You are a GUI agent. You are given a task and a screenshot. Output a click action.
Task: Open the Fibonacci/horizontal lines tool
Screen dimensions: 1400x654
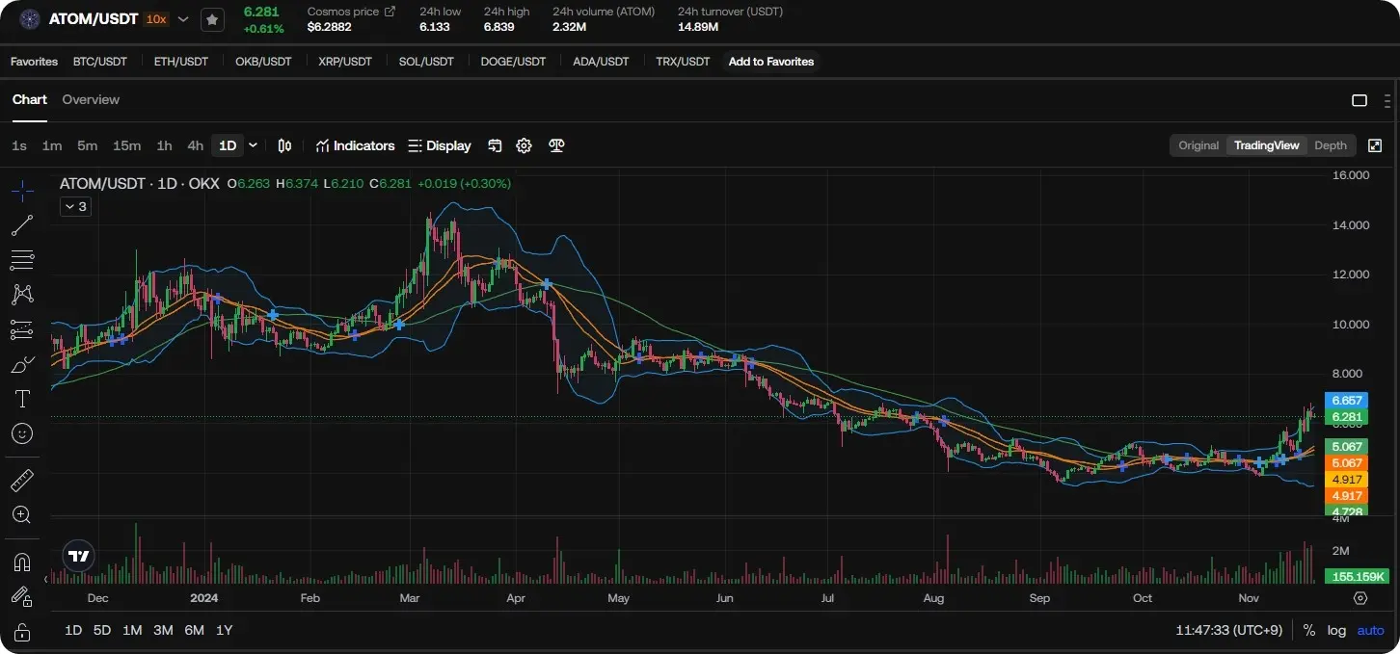22,259
